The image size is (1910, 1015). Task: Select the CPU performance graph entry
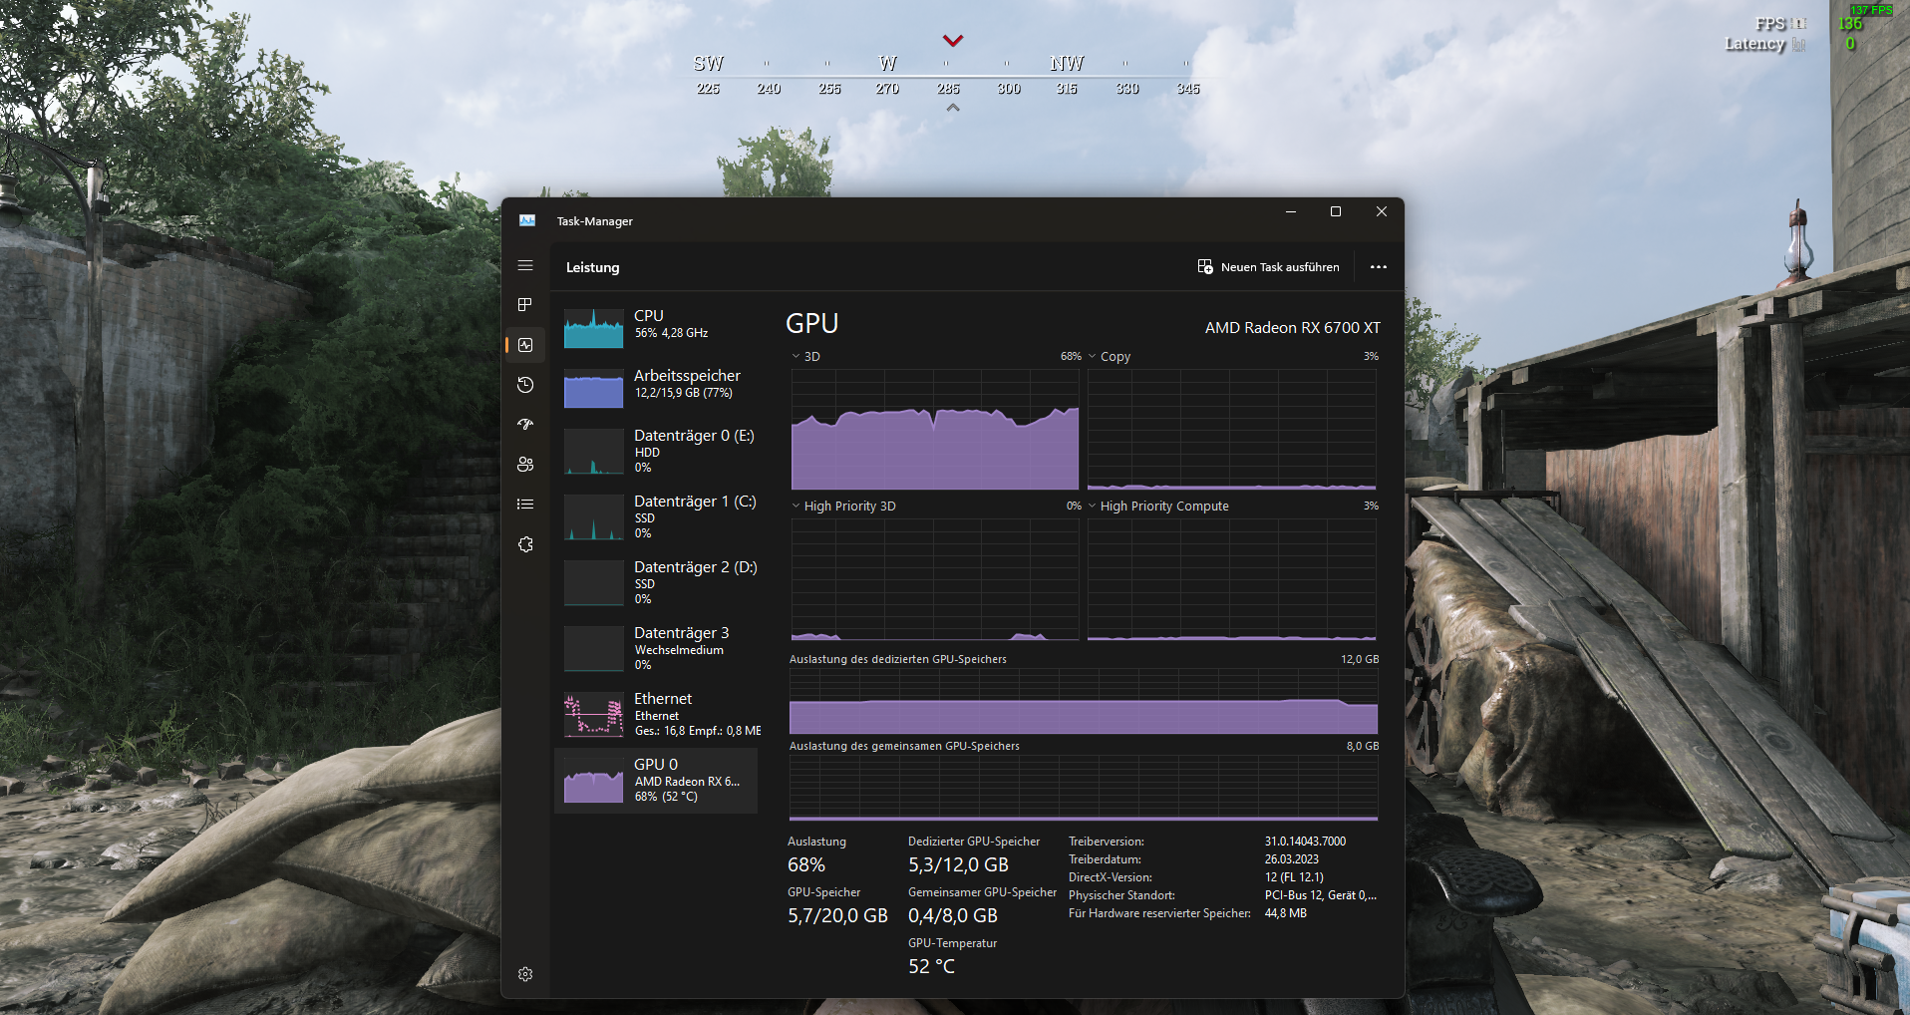coord(655,325)
